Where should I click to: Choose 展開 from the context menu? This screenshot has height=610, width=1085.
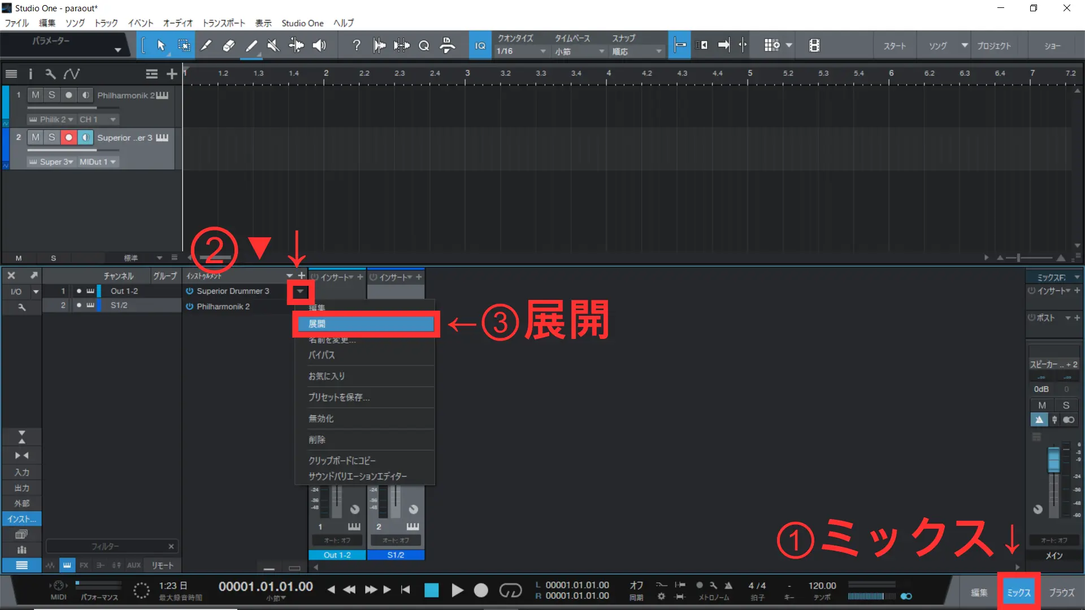click(365, 324)
